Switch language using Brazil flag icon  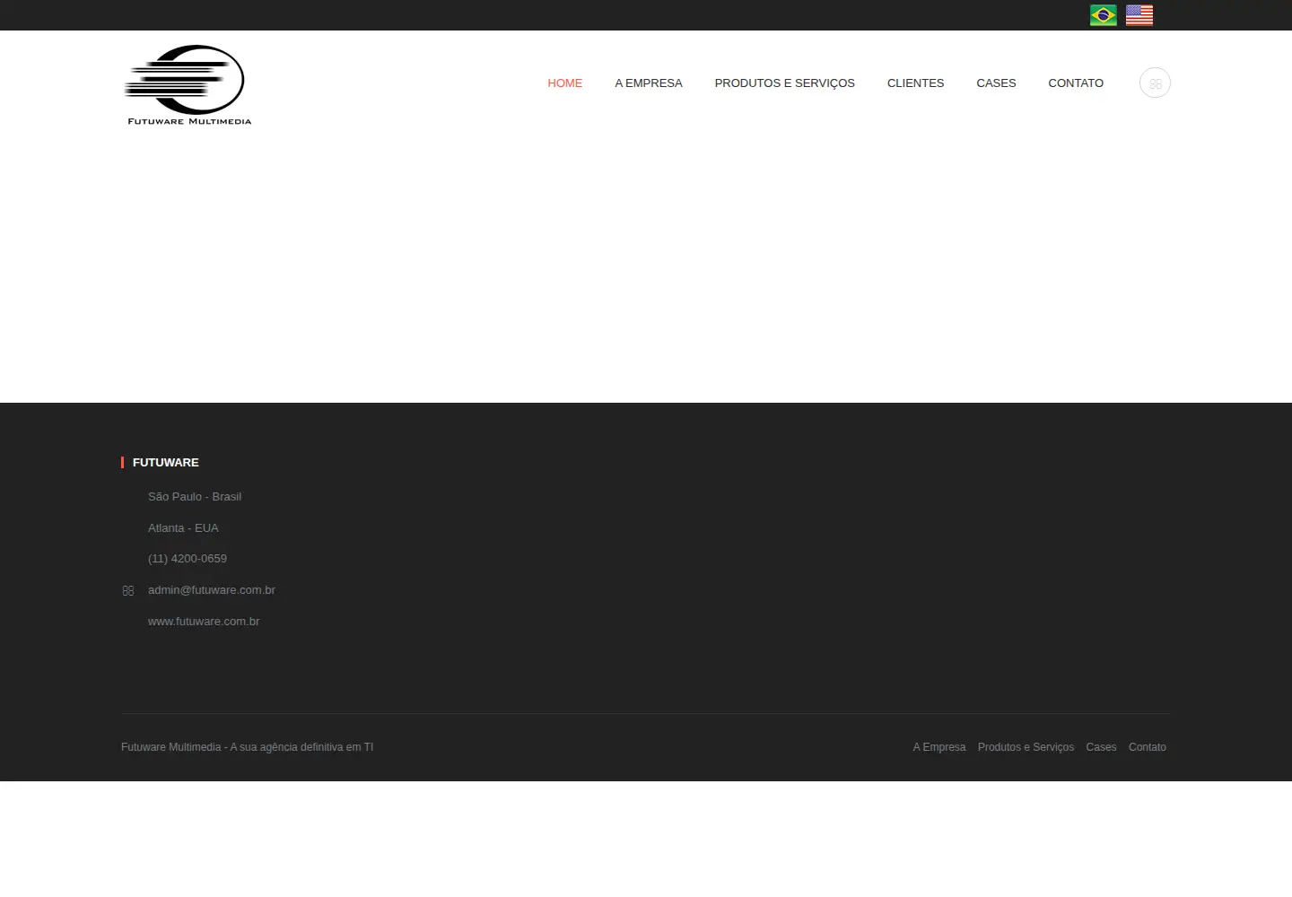click(1103, 15)
